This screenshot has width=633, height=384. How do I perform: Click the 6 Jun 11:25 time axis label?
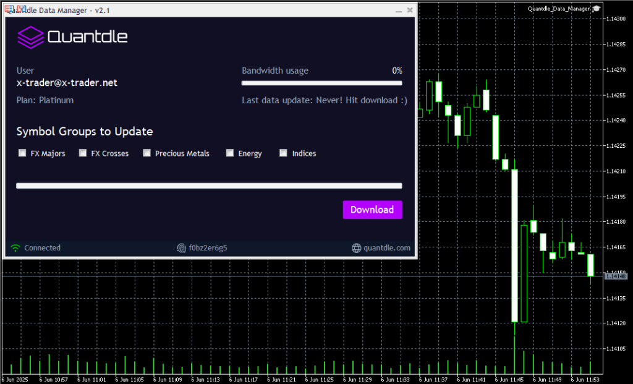point(319,380)
